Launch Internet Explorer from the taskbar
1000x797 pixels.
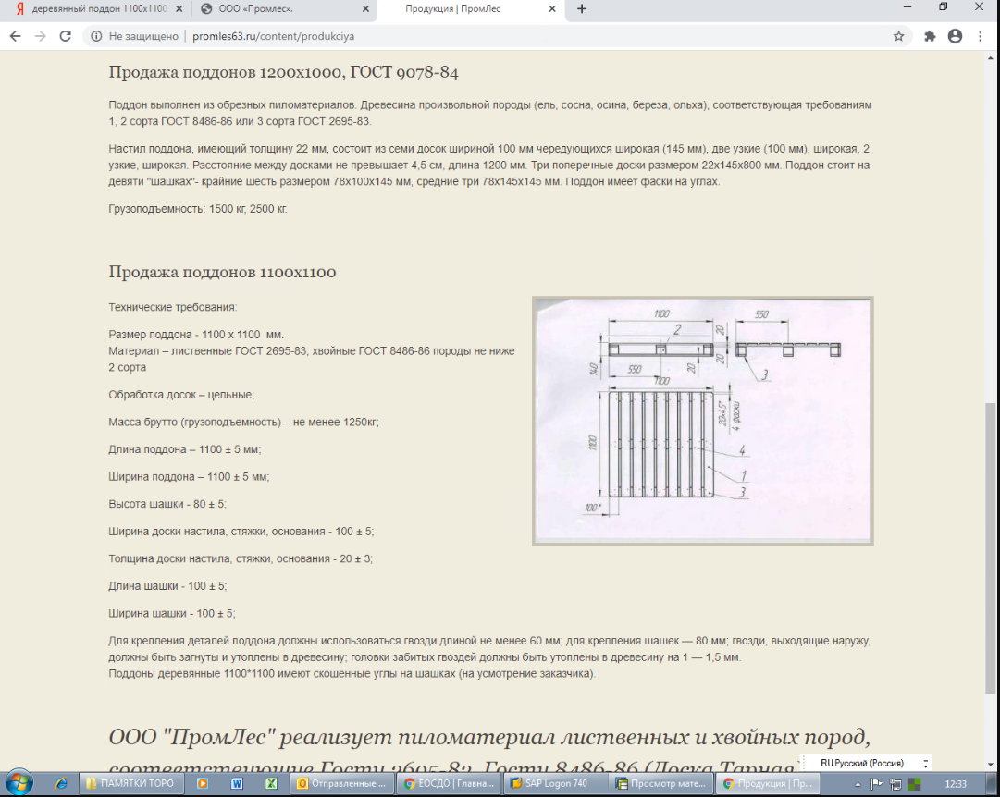pos(60,784)
